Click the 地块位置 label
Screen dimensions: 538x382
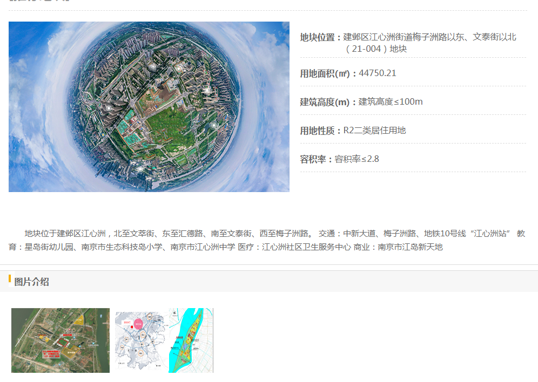[x=321, y=37]
